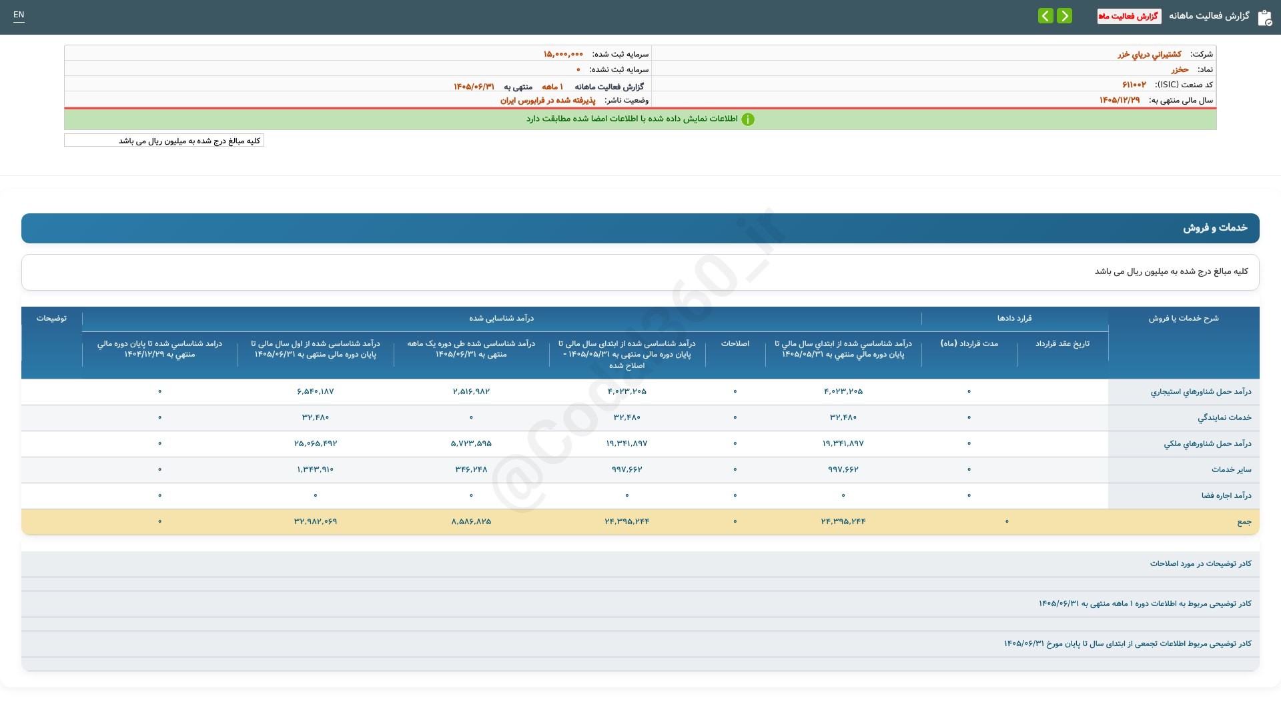
Task: Click the کادر توضیحات در مورد اصلاحات heading
Action: (1200, 564)
